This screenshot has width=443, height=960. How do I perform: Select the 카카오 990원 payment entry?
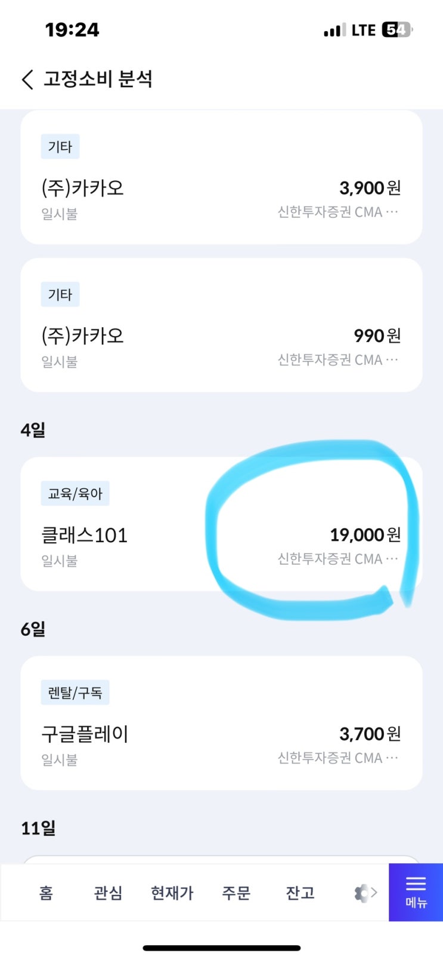[221, 336]
